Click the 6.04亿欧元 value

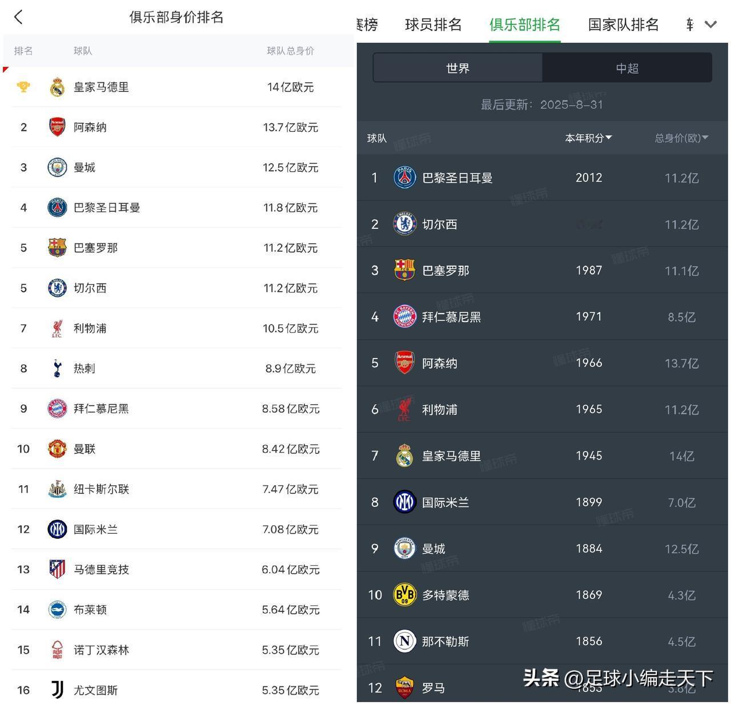tap(291, 569)
